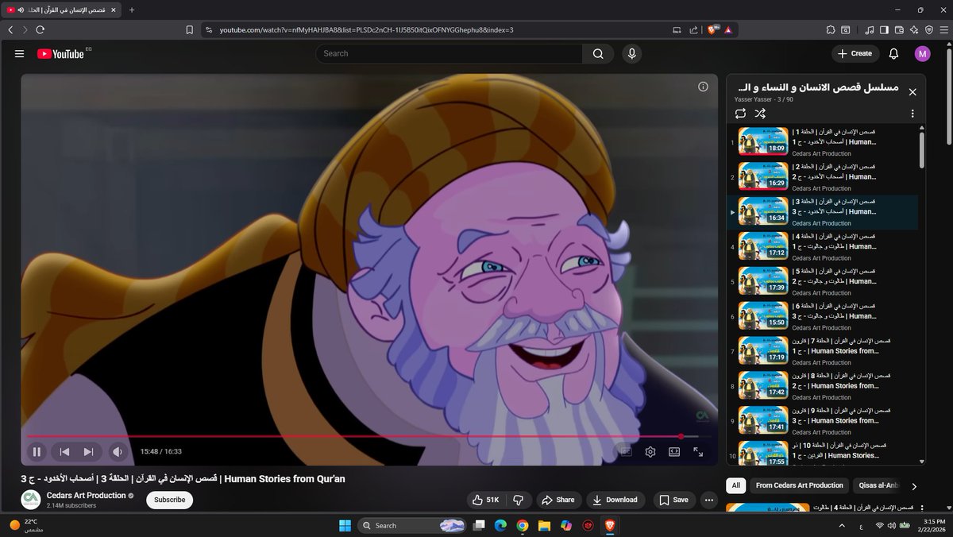This screenshot has width=953, height=537.
Task: Go to the YouTube home logo
Action: [60, 54]
